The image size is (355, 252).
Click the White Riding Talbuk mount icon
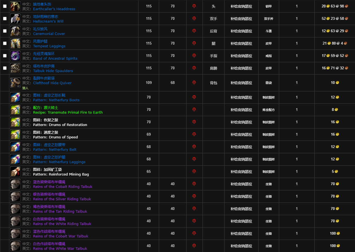point(15,221)
